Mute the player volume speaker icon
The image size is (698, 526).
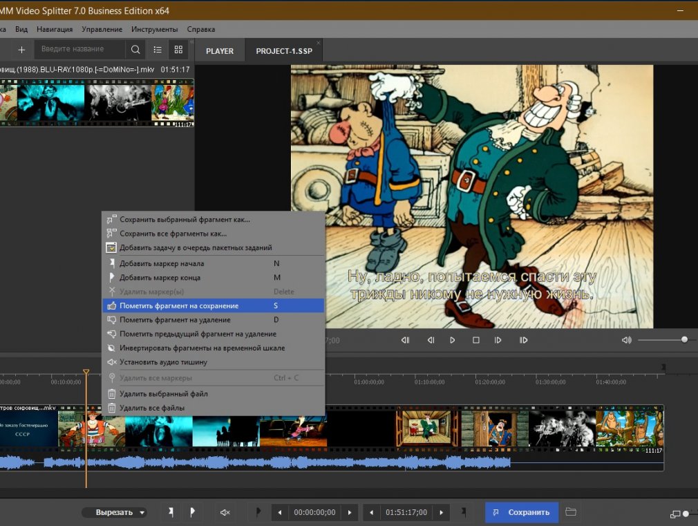pyautogui.click(x=626, y=340)
